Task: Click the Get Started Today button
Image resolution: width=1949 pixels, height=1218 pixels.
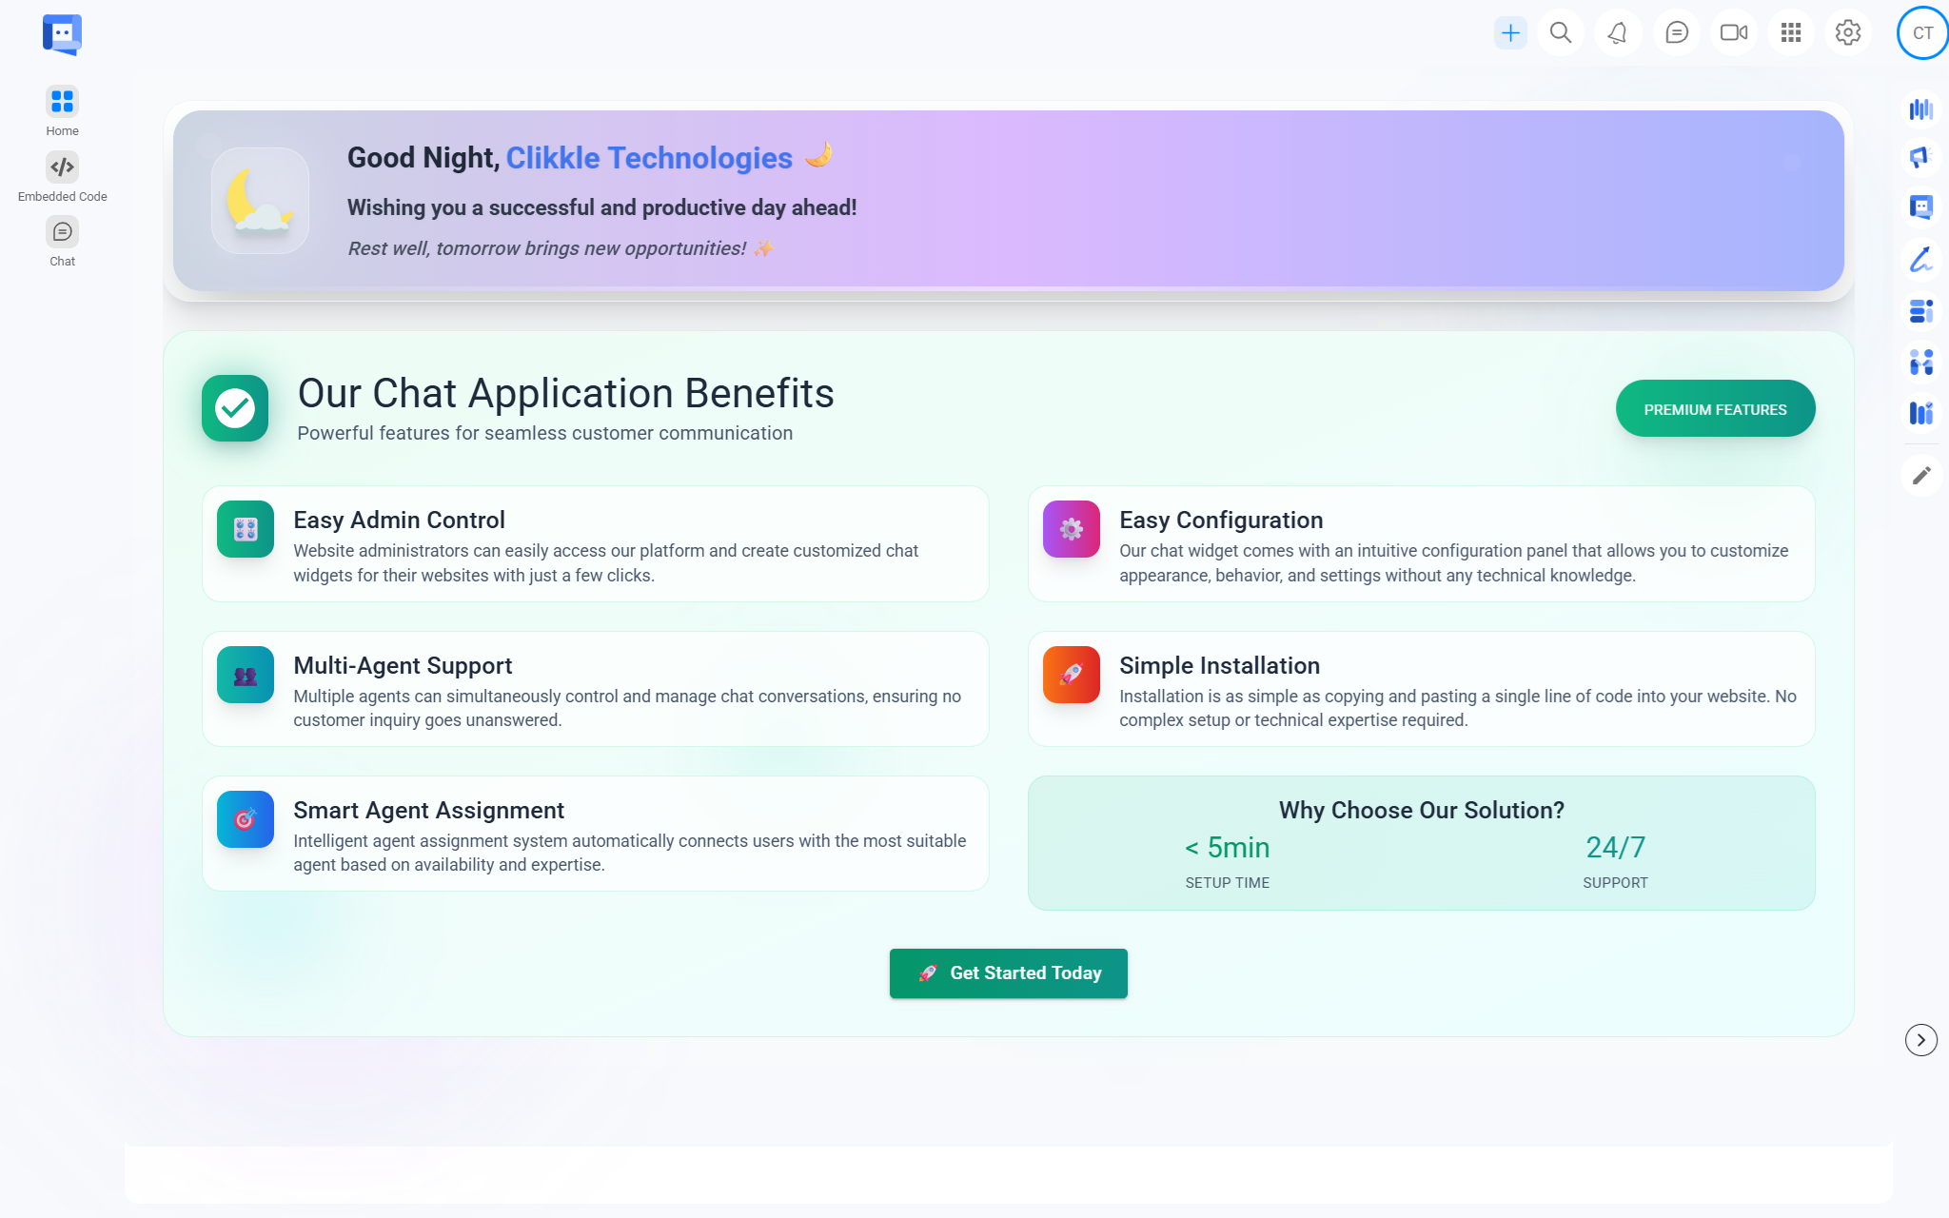Action: [1008, 973]
